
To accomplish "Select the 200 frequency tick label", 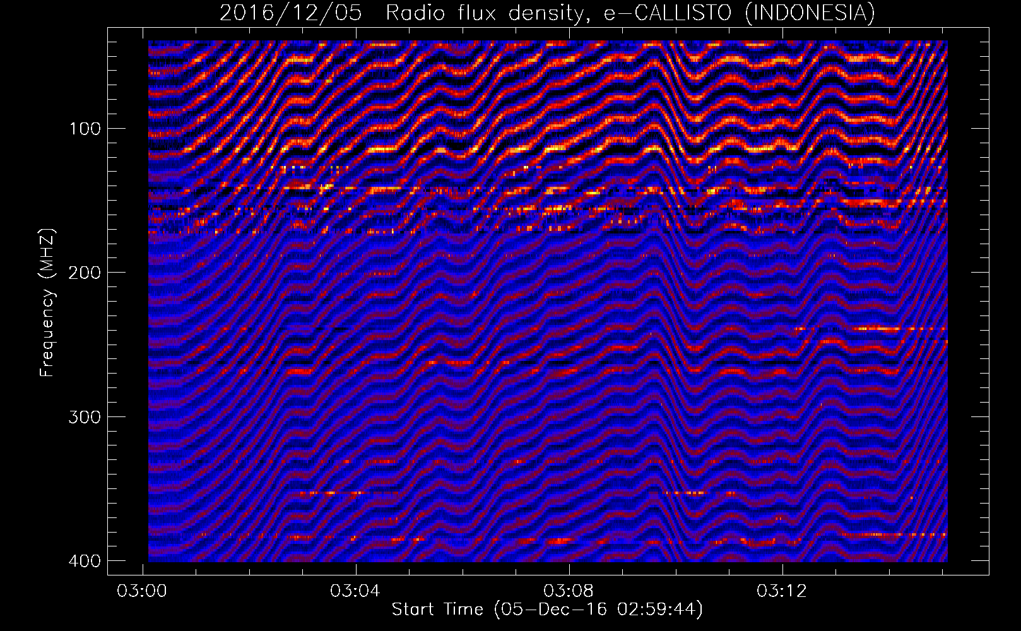I will (85, 273).
